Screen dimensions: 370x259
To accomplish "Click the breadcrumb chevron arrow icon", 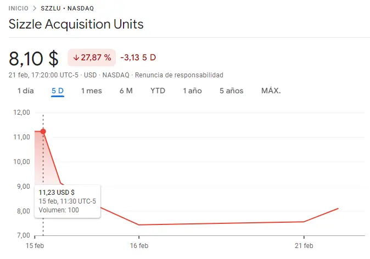I will point(35,8).
